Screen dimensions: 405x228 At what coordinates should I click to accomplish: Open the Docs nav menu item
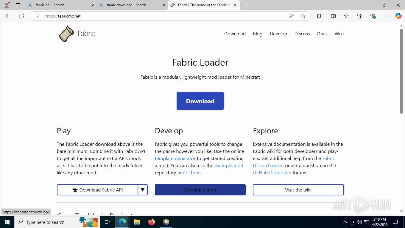pyautogui.click(x=322, y=34)
